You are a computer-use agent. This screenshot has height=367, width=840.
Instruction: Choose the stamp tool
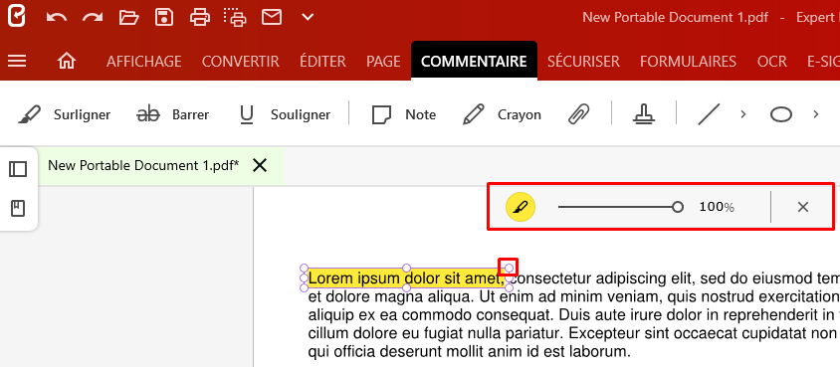643,114
